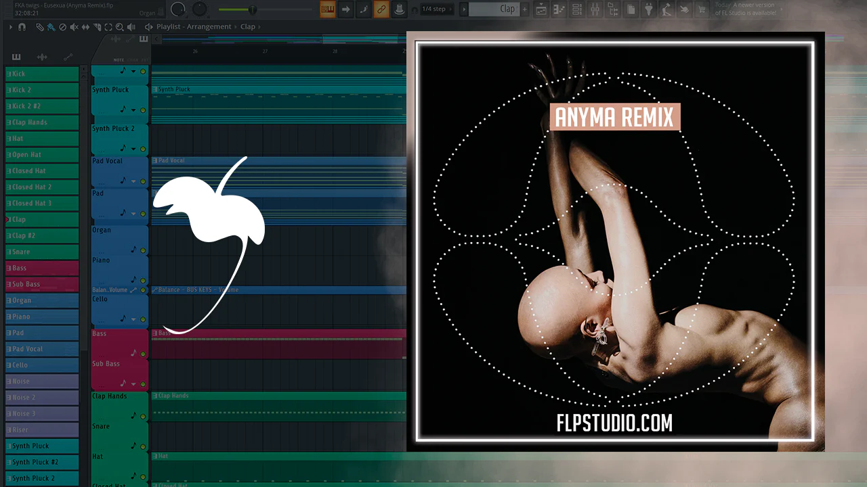Click the project pages icon in toolbar
867x487 pixels.
[x=631, y=9]
